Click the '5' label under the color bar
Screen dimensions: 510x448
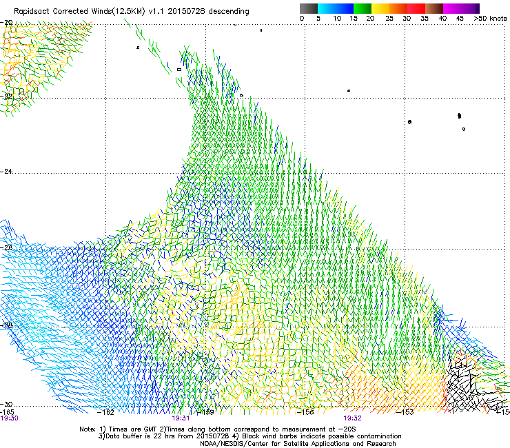tap(318, 18)
